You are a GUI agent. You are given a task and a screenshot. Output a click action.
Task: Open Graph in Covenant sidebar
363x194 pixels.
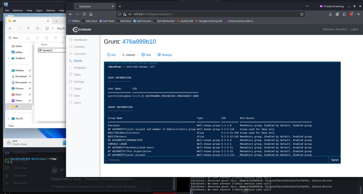click(75, 89)
